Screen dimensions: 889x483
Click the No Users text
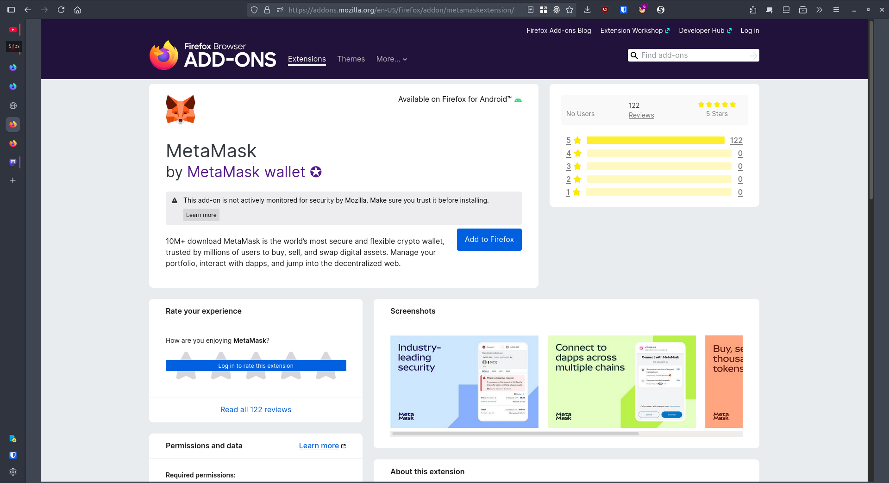[x=580, y=114]
